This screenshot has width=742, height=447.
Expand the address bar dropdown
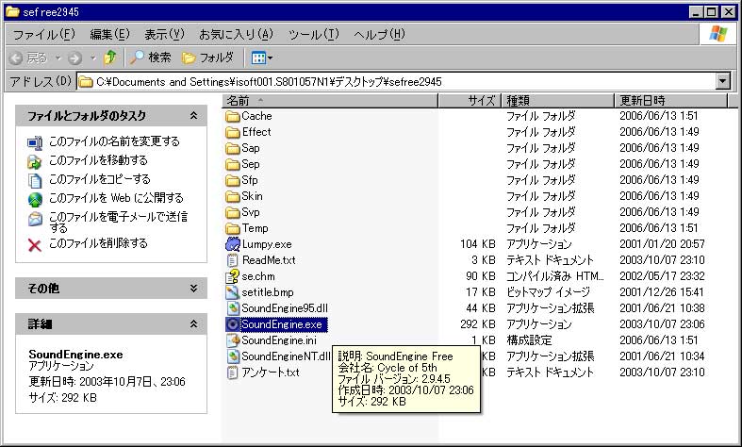722,81
